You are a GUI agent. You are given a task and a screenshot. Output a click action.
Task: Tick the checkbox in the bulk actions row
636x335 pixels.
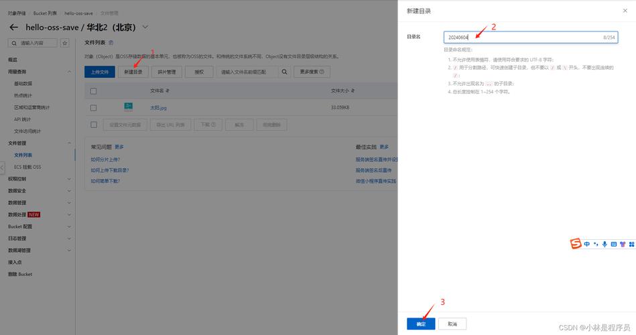94,125
